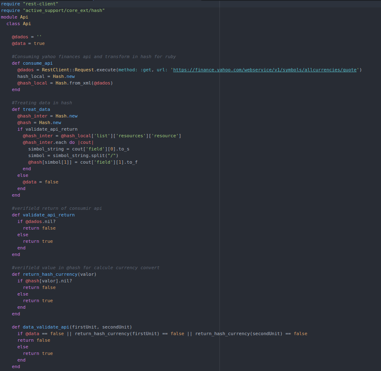Viewport: 381px width, 371px height.
Task: Click the 'require "rest-client"' line
Action: 30,4
